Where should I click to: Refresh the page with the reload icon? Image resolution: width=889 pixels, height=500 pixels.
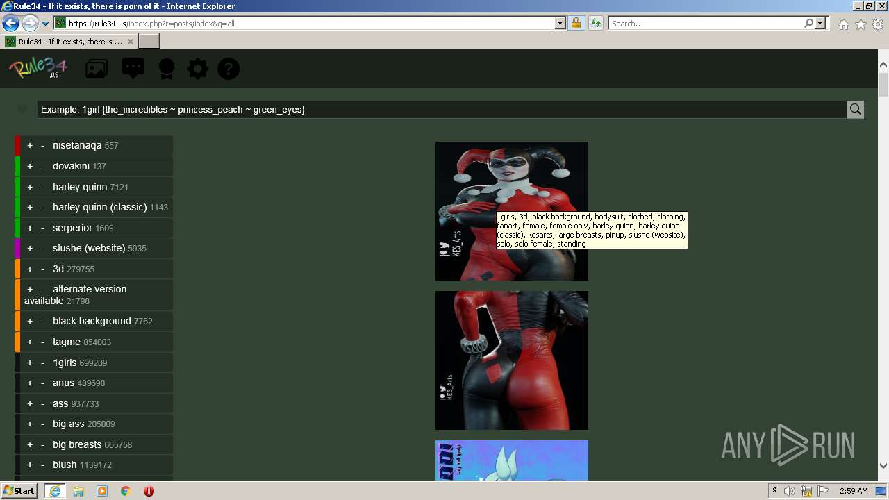pyautogui.click(x=595, y=23)
